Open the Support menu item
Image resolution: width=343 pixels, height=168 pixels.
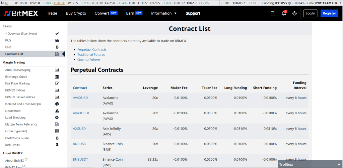[193, 13]
